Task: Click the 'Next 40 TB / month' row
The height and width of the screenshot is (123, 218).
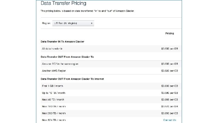Action: 53,100
